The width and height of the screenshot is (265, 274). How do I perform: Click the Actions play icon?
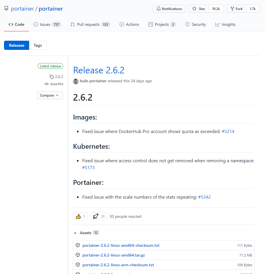(122, 24)
